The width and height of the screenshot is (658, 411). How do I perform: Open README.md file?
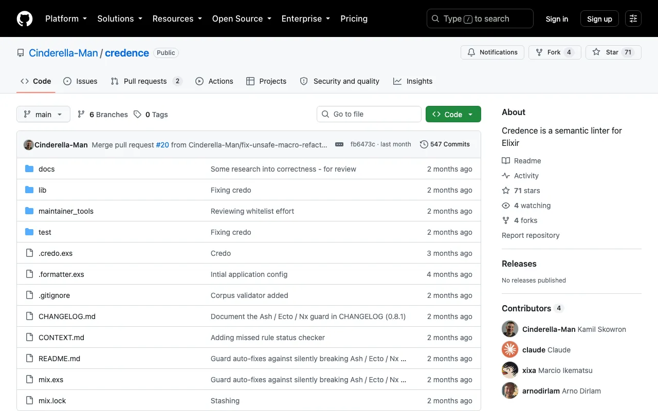(x=59, y=359)
